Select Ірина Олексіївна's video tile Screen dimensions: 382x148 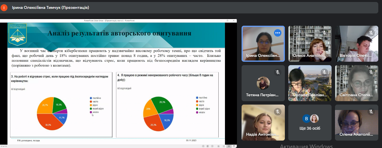263,44
